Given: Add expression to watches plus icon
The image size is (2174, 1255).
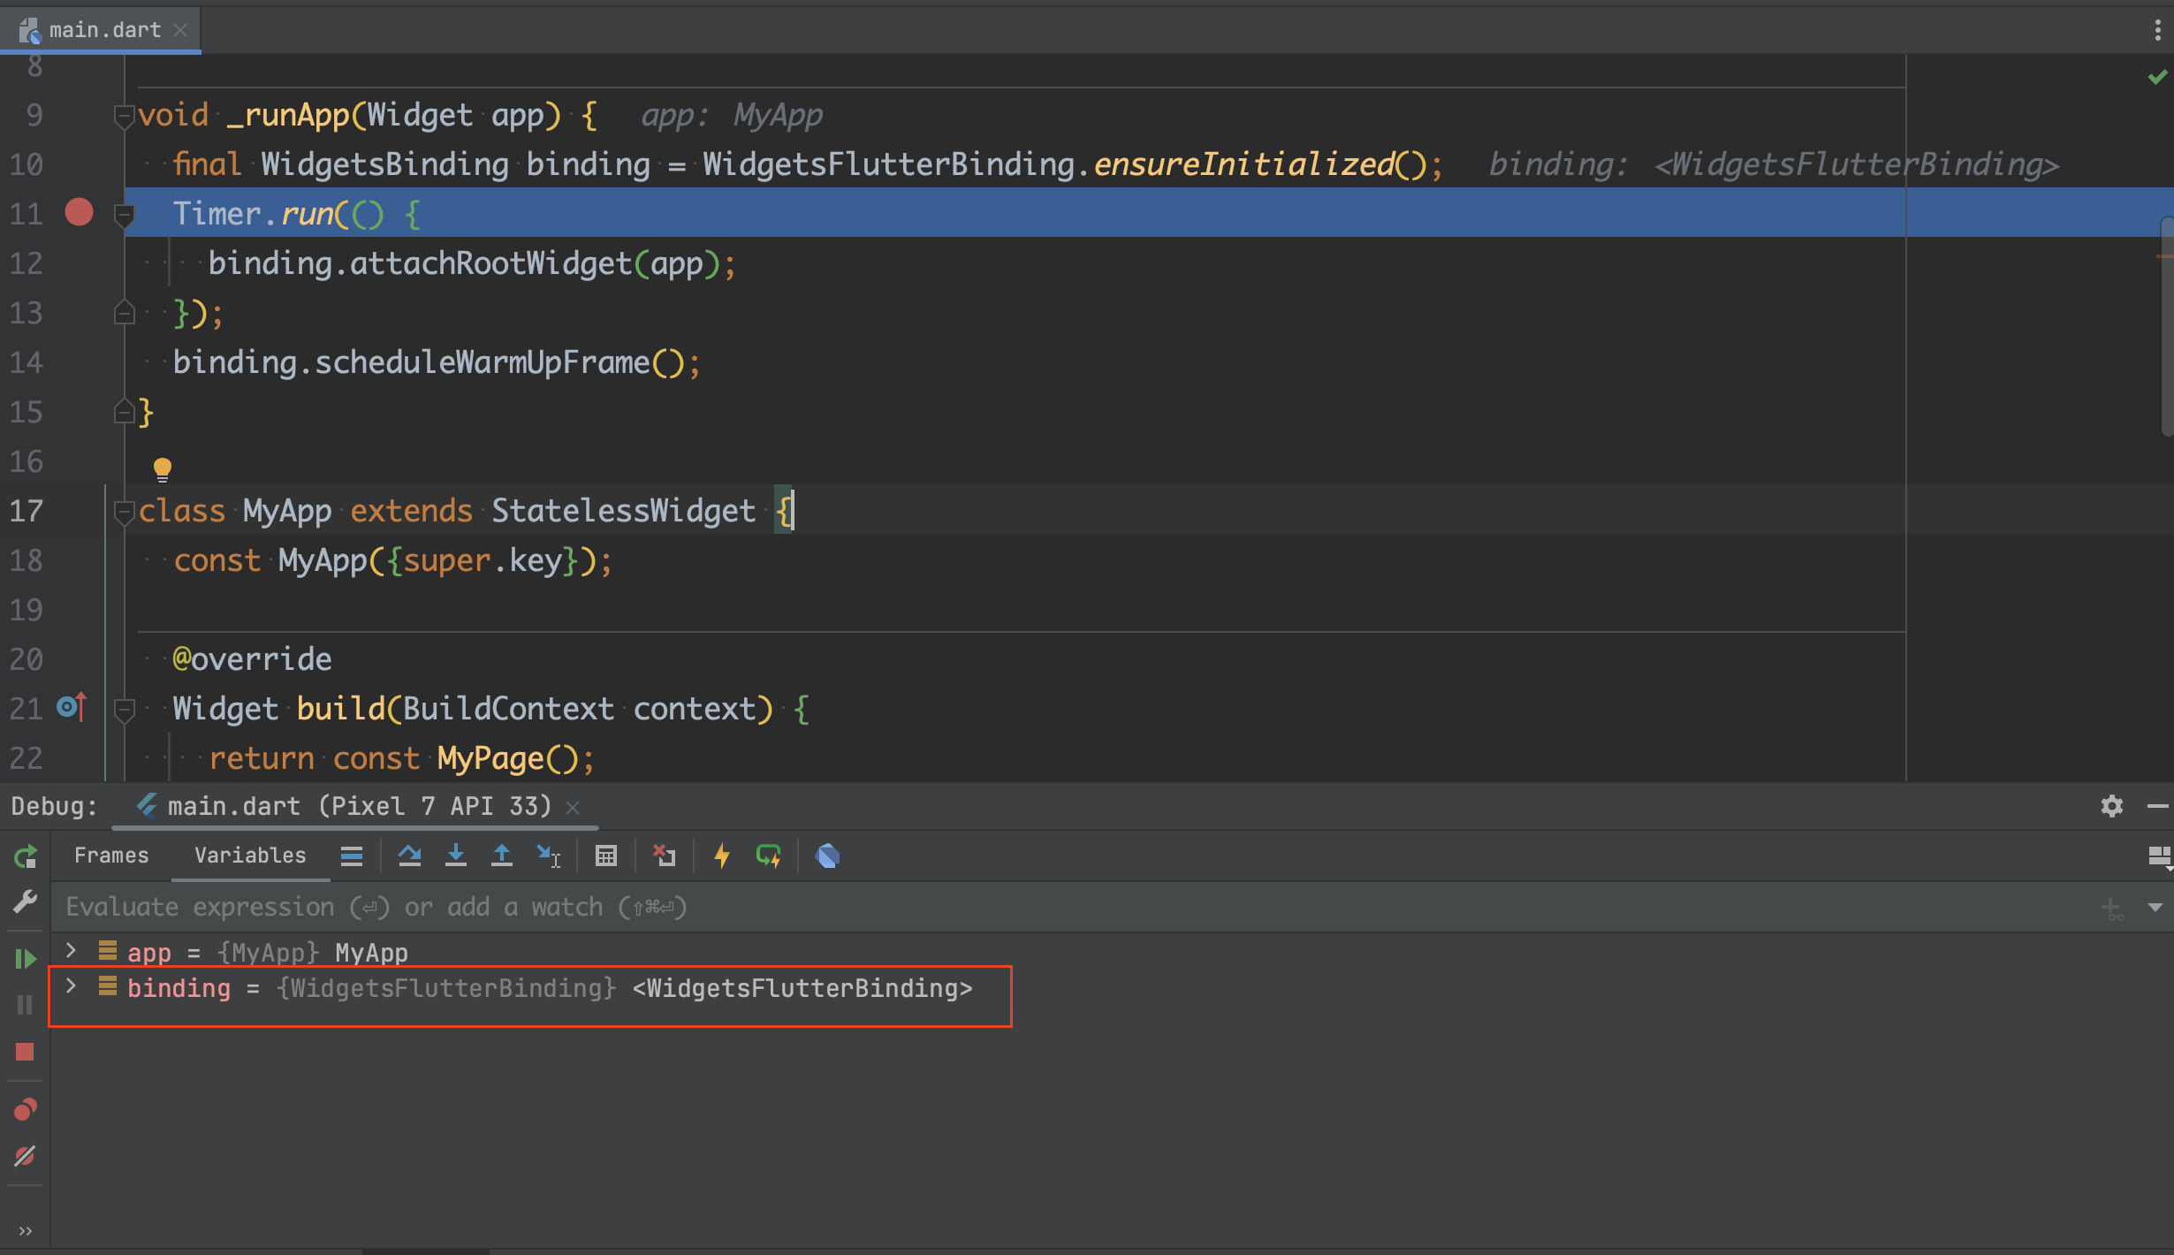Looking at the screenshot, I should coord(2112,908).
